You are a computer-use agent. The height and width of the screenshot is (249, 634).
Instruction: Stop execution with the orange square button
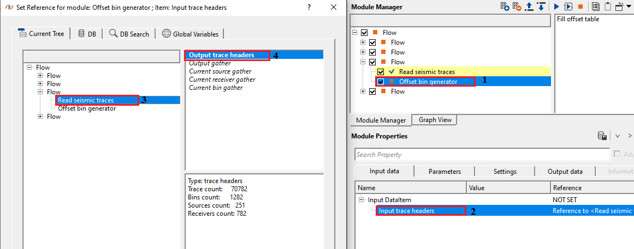(580, 7)
